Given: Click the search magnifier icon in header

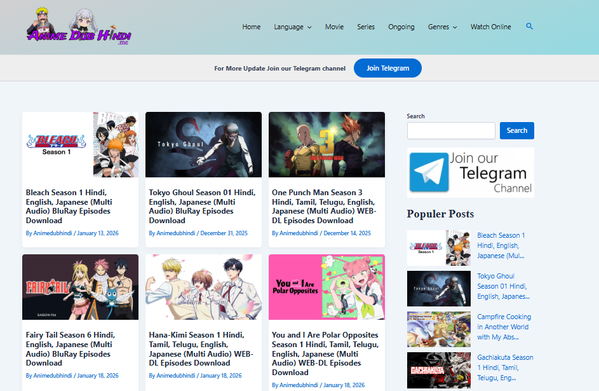Looking at the screenshot, I should [x=529, y=27].
